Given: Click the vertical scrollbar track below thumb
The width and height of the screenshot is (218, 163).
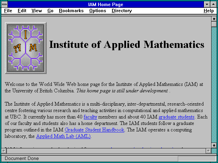Looking at the screenshot, I should [214, 85].
